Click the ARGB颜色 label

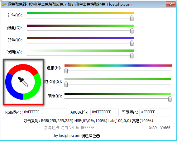pos(79,112)
